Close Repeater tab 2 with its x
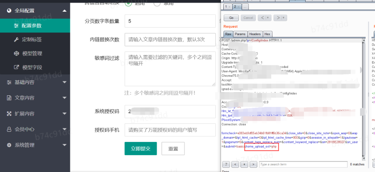 (x=239, y=7)
